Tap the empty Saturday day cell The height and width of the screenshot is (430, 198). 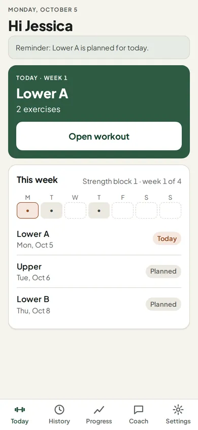point(146,210)
